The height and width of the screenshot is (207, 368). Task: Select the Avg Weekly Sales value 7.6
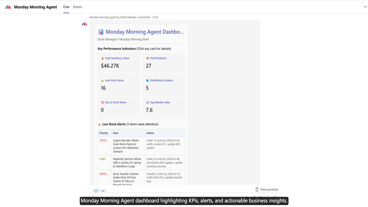[149, 110]
